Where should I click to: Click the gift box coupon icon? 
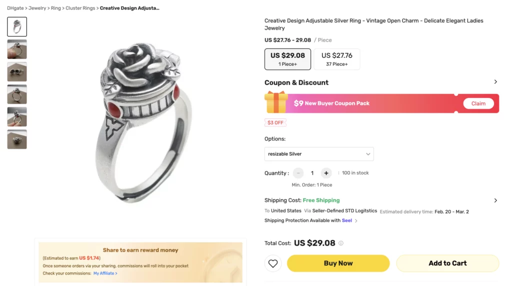coord(276,102)
